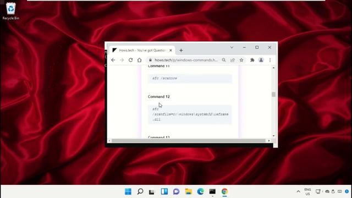Close the Hows.tech tab
Screen dimensions: 352x198
click(x=170, y=50)
